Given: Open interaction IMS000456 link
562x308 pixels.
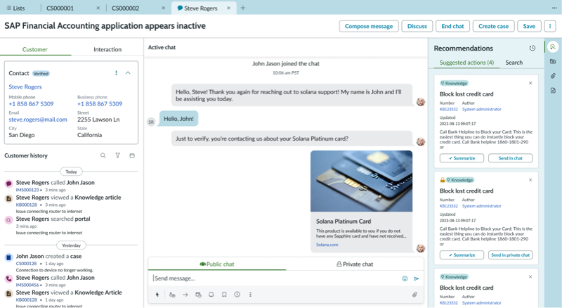Looking at the screenshot, I should coord(27,285).
